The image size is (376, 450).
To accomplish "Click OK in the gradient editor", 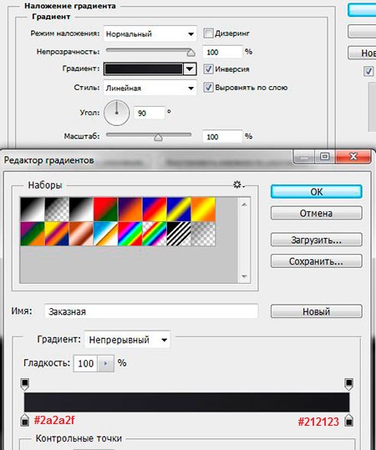I will (316, 191).
